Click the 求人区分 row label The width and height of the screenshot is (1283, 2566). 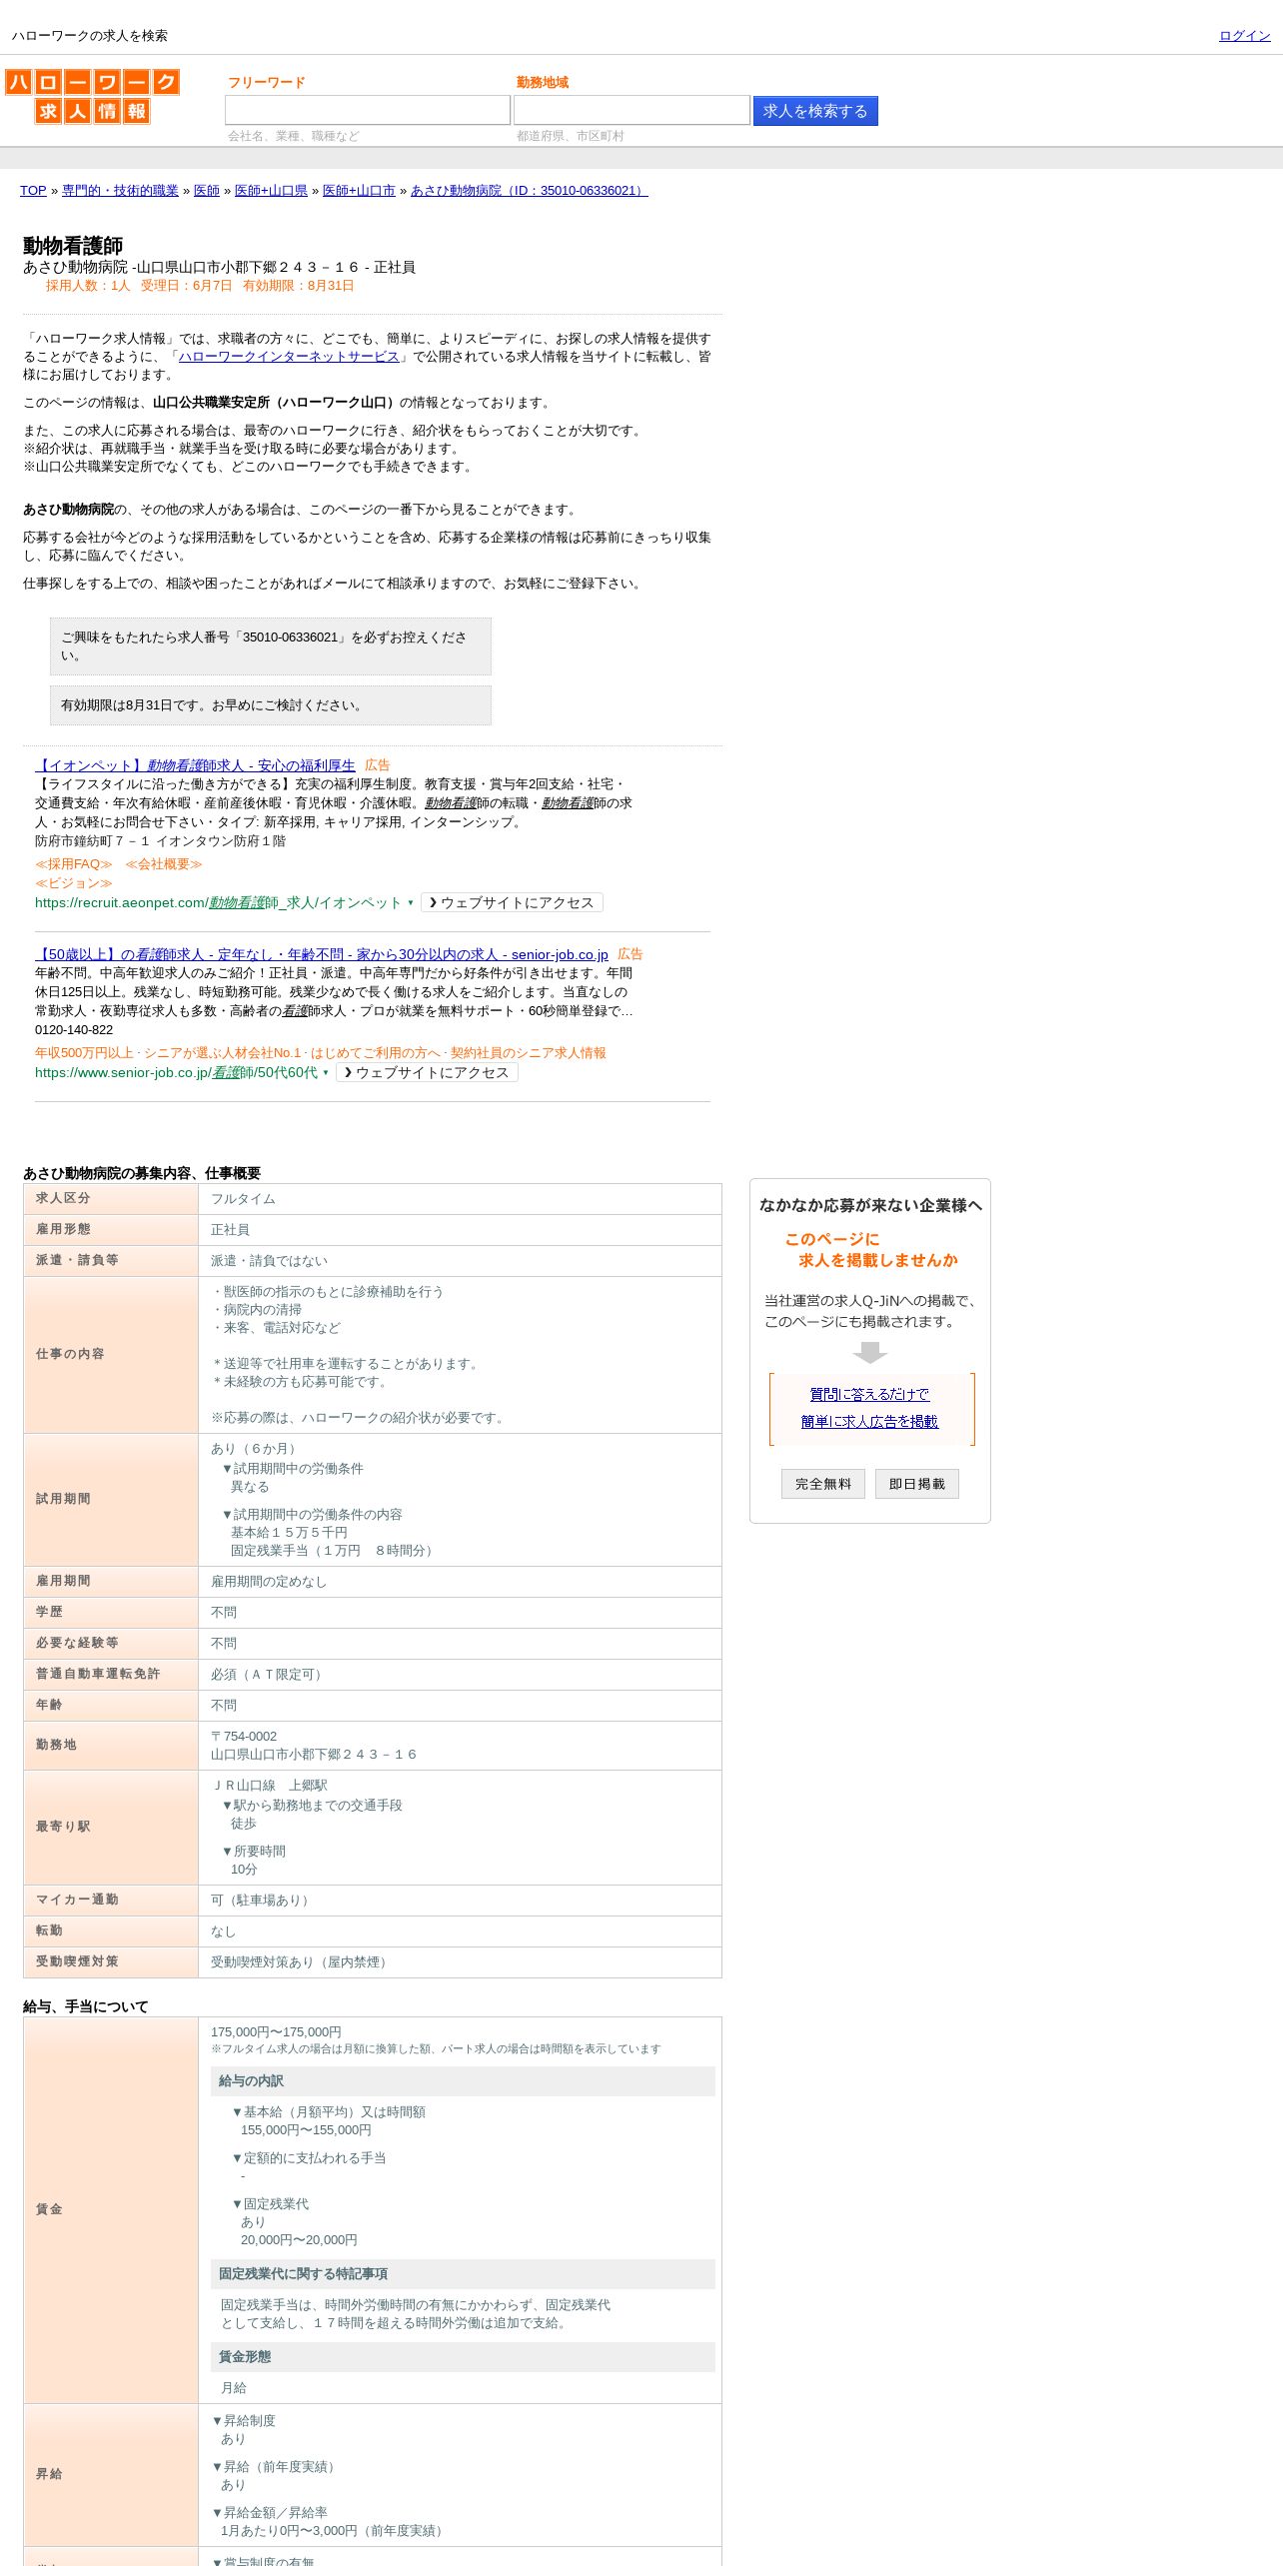pyautogui.click(x=63, y=1198)
